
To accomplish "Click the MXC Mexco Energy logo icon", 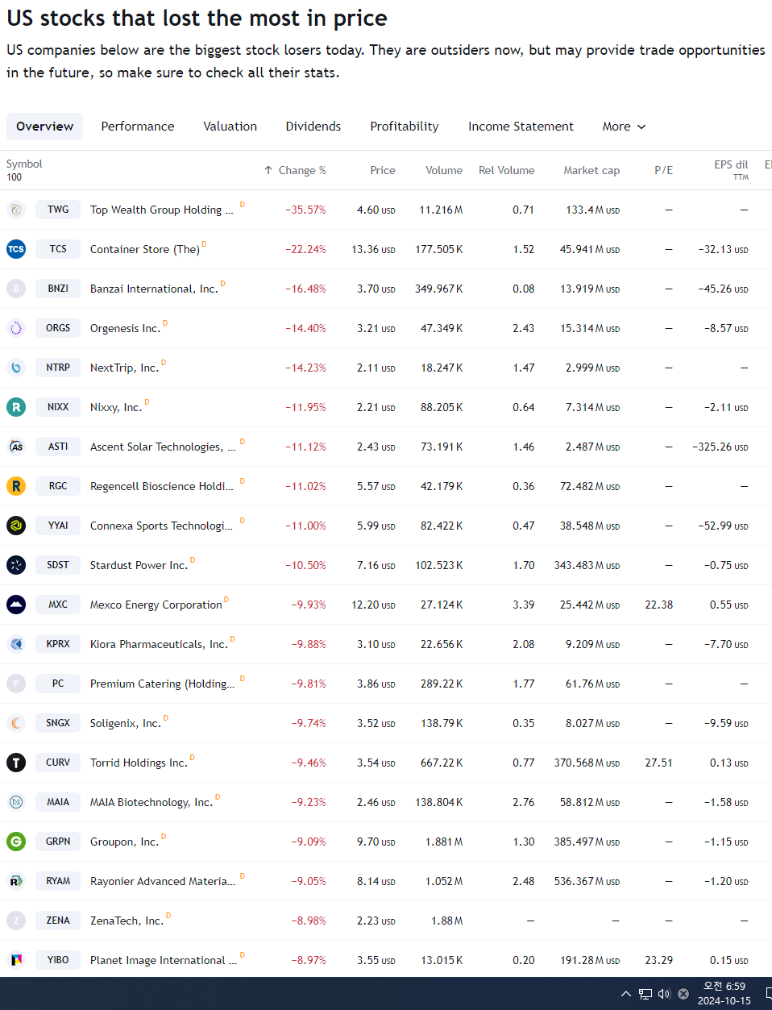I will [16, 605].
